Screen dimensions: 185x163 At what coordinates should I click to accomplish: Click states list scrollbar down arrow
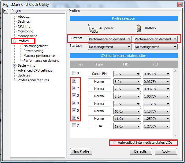click(175, 135)
